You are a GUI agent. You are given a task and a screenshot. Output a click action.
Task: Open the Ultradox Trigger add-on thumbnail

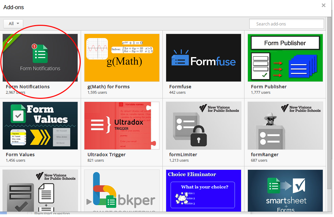(x=122, y=126)
